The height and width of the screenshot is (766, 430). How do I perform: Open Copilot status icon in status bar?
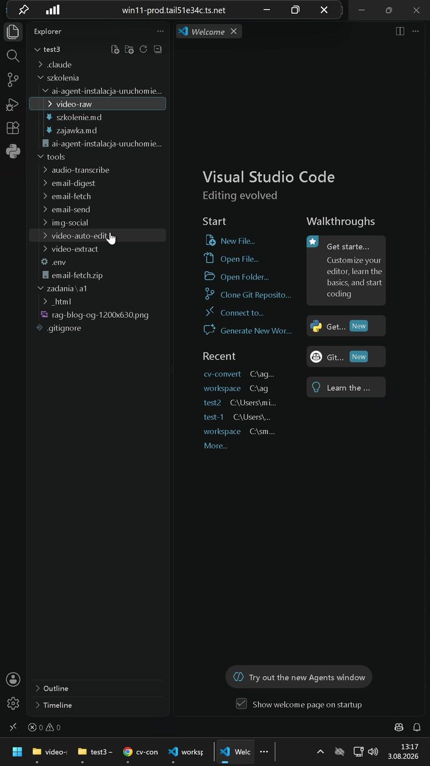(x=399, y=727)
